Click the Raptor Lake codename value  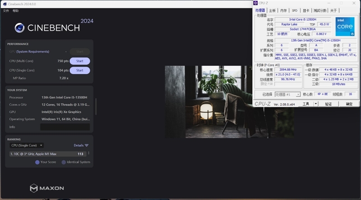tap(289, 24)
